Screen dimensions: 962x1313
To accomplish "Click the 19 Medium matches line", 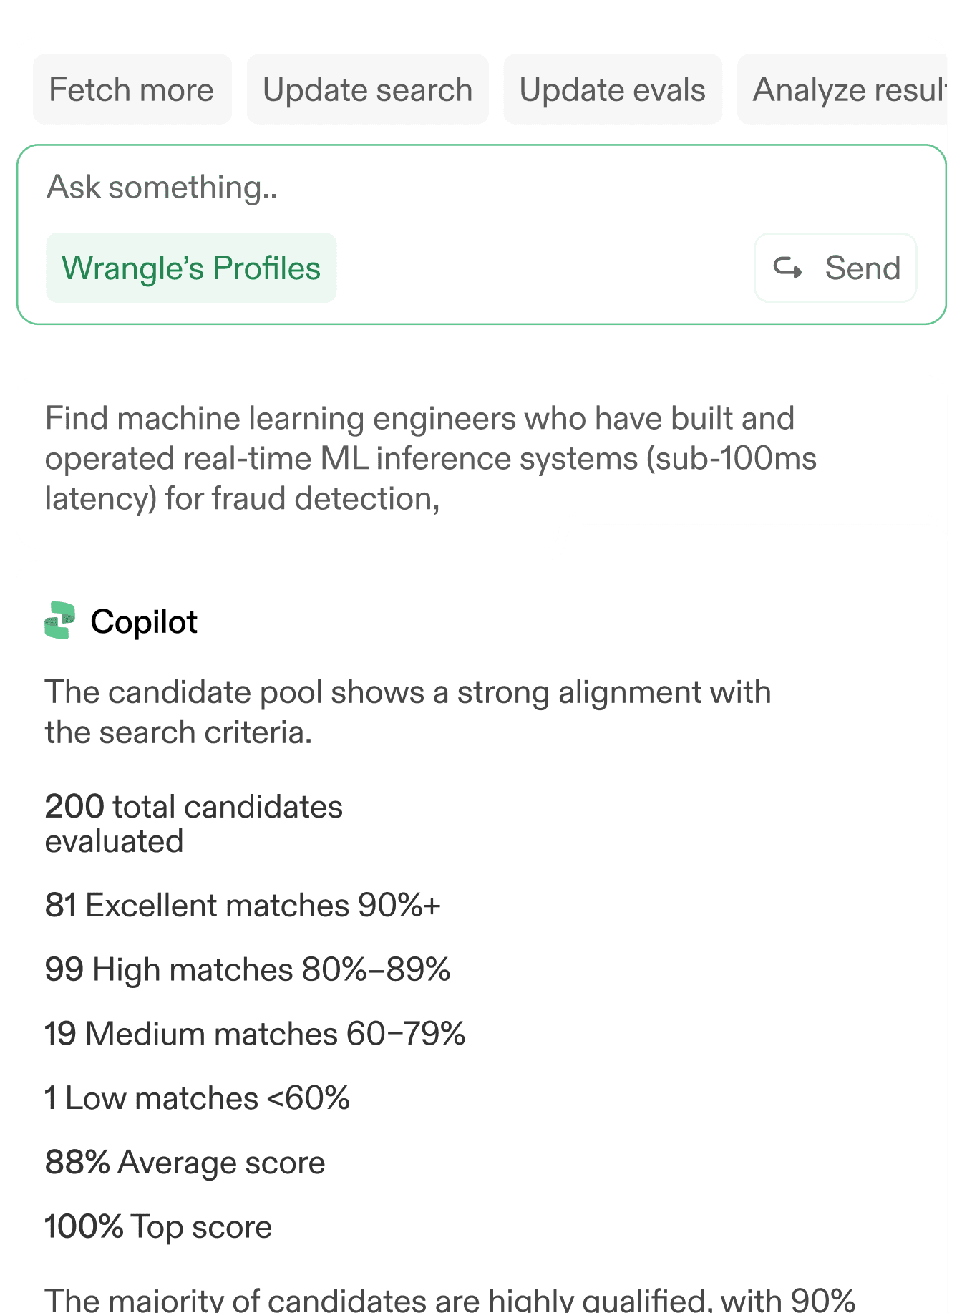I will point(255,1034).
